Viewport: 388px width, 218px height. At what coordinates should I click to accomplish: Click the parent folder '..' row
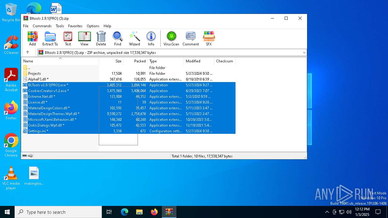129,68
